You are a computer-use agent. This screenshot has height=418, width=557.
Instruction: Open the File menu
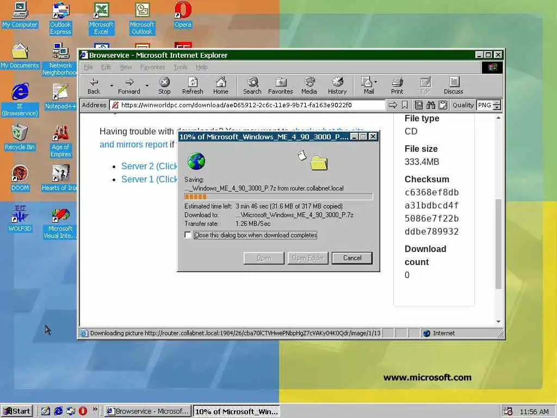[x=88, y=67]
